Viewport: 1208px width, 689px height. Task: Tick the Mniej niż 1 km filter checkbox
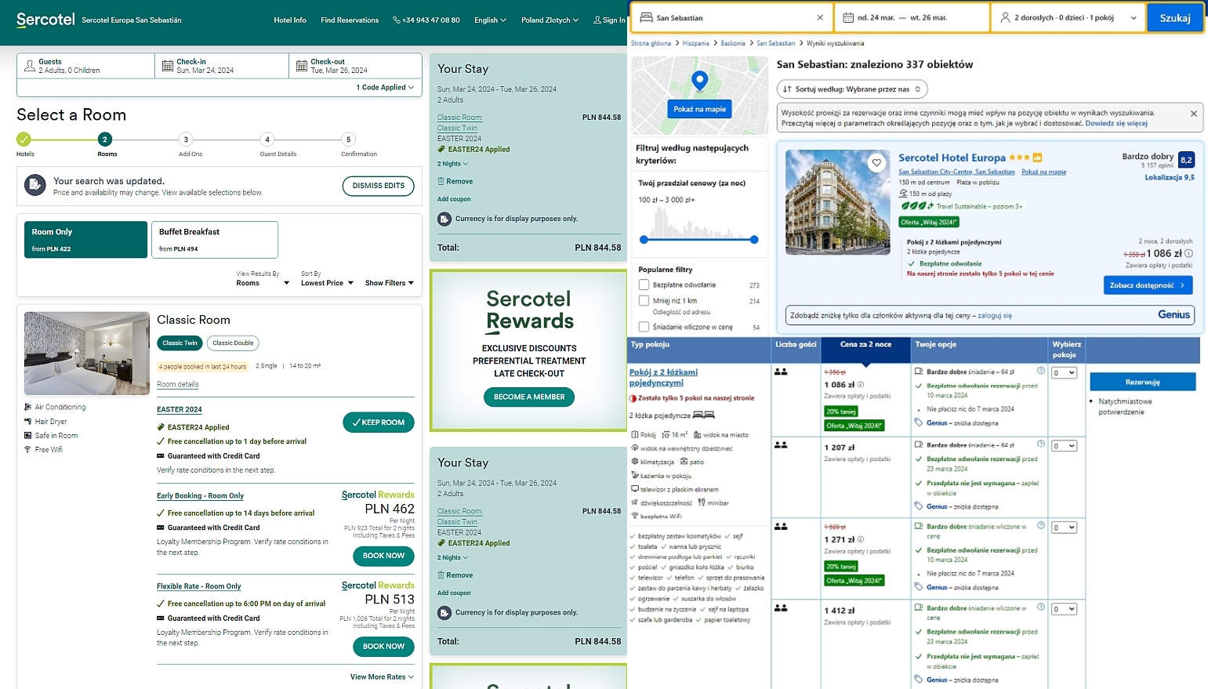tap(644, 301)
